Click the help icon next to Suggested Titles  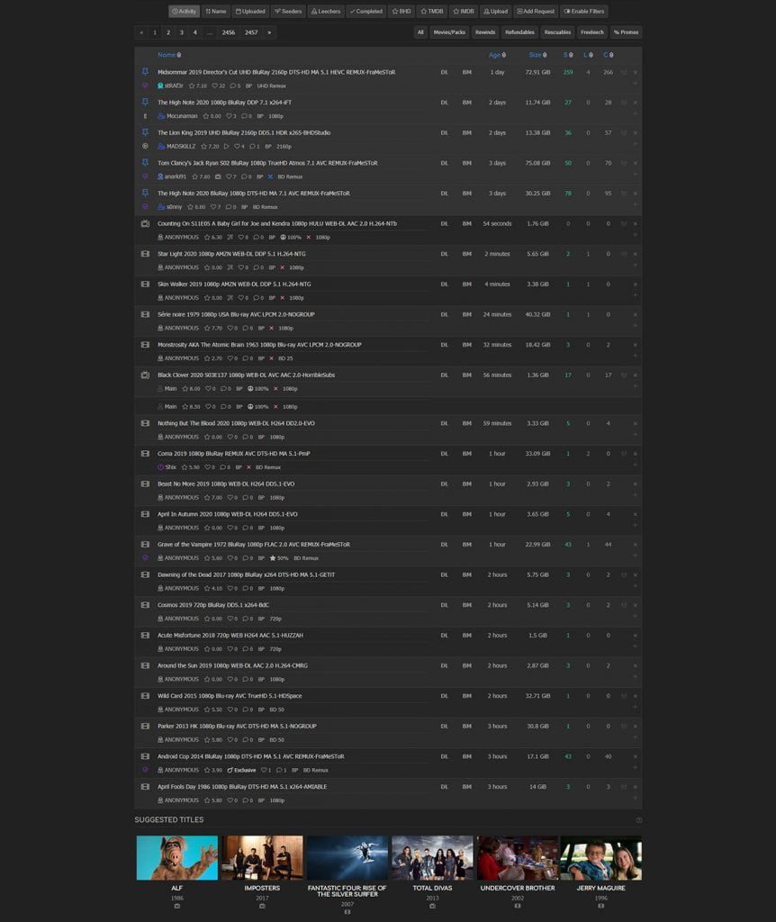tap(639, 820)
